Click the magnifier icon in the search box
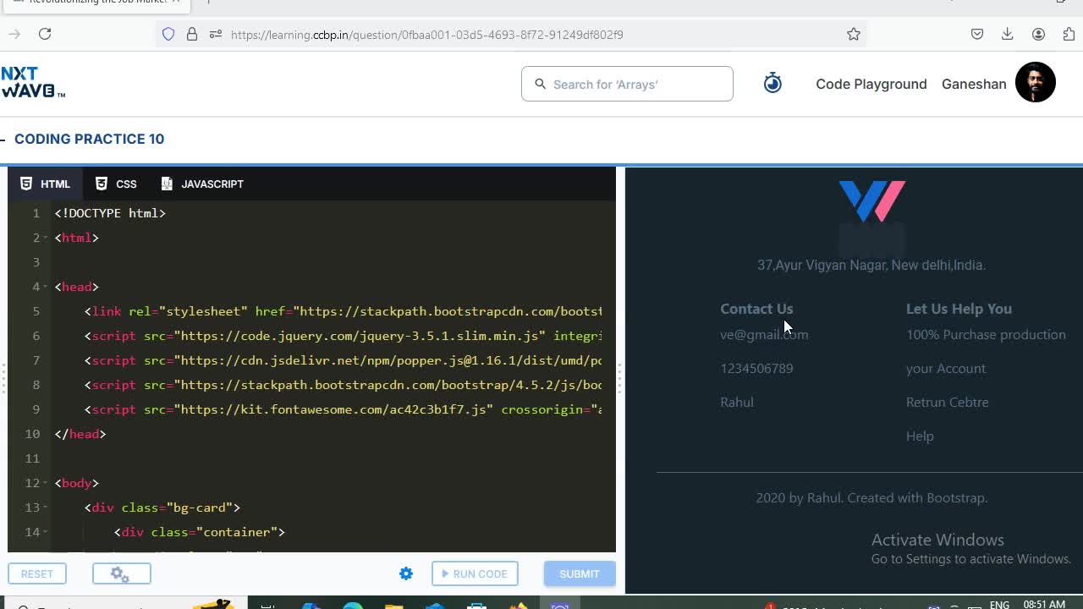This screenshot has width=1083, height=609. [541, 84]
